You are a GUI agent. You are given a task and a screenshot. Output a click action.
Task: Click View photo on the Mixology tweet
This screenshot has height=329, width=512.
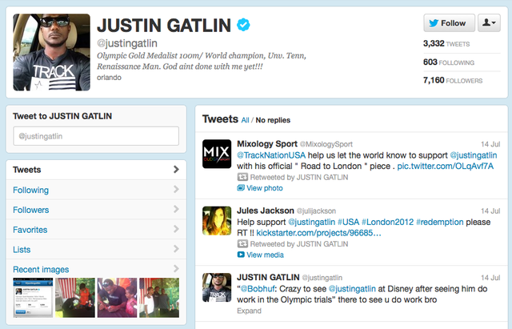[x=265, y=188]
